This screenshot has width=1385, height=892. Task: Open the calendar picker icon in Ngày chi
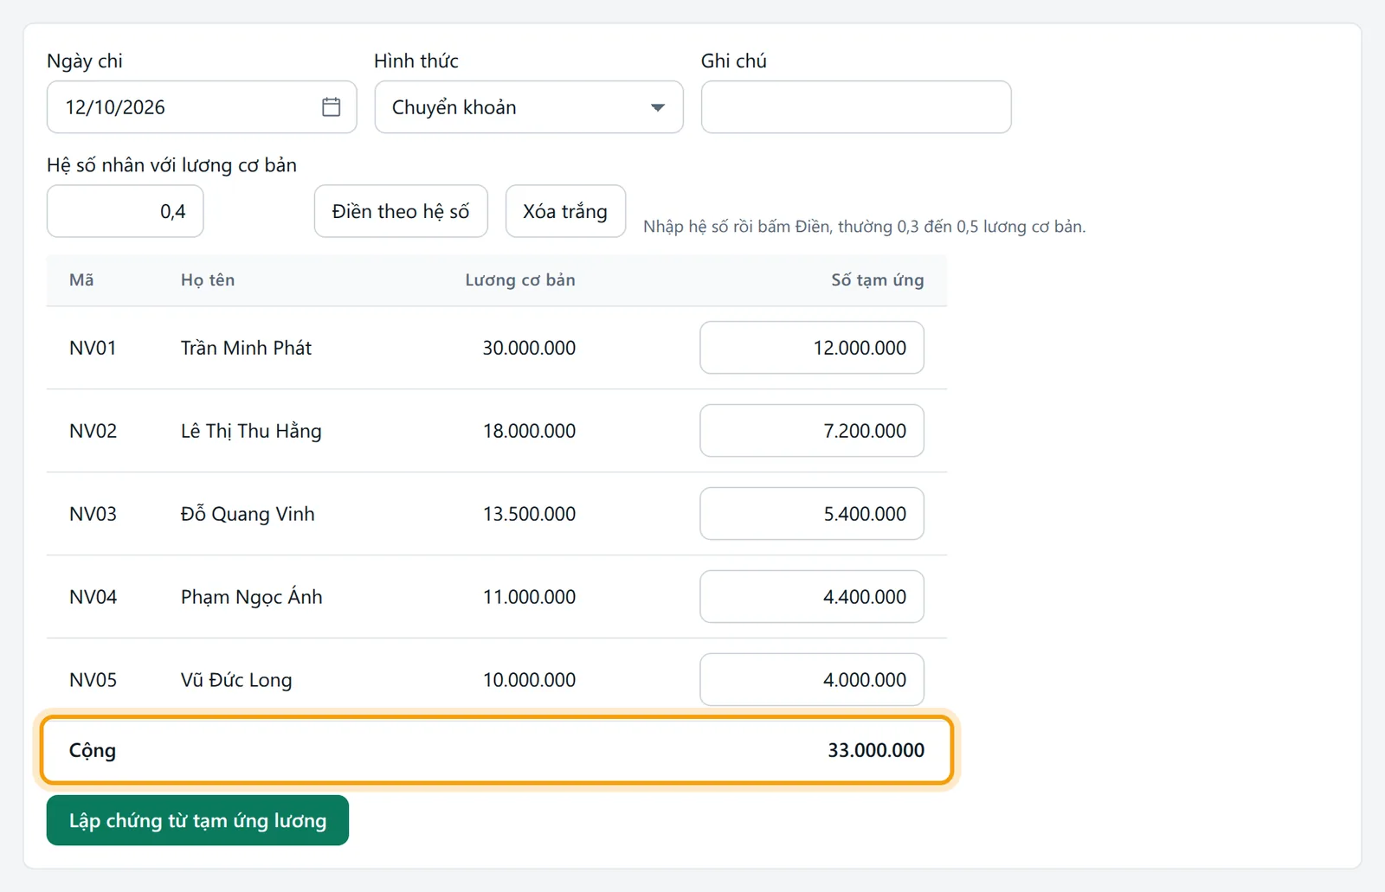(331, 107)
